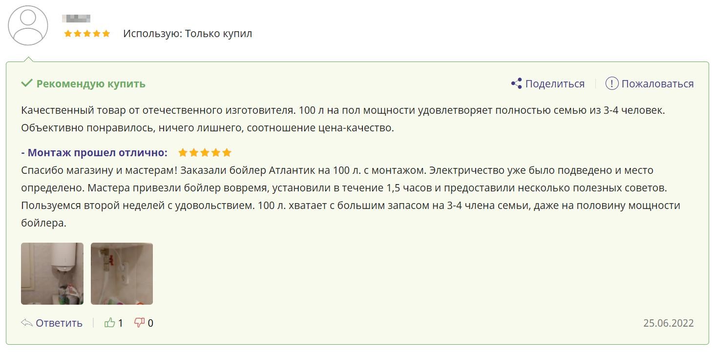Click the installation star rating next to Монтаж
714x354 pixels.
tap(205, 153)
